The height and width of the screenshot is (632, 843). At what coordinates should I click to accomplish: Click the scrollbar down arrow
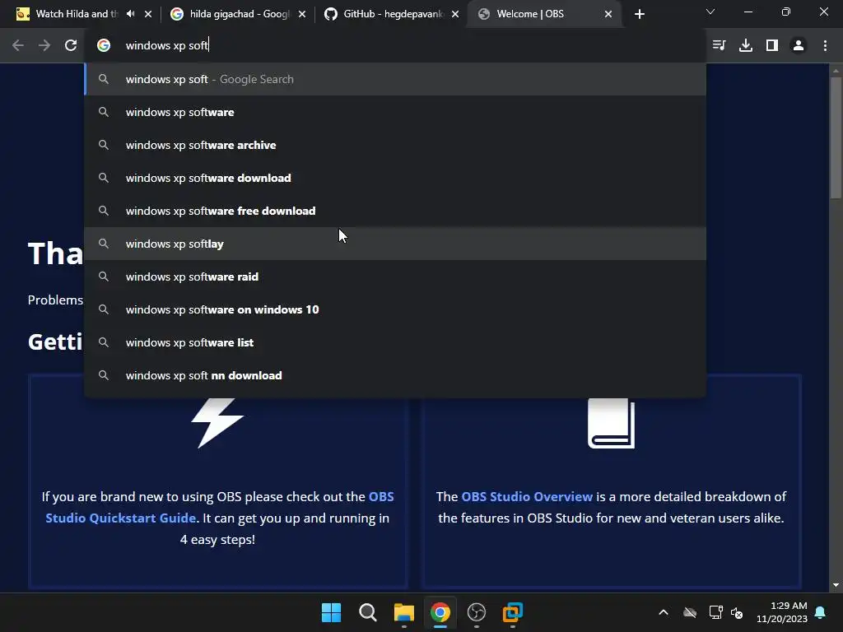pos(836,585)
